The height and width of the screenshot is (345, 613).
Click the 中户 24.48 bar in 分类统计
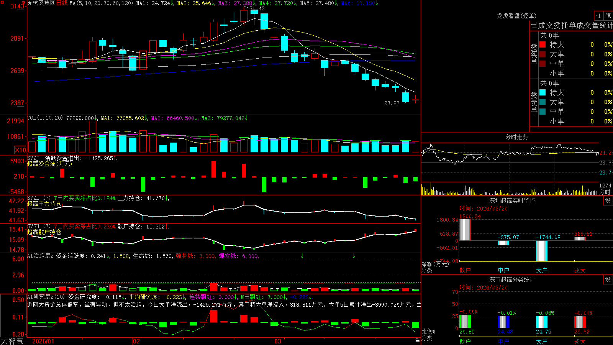(x=503, y=322)
